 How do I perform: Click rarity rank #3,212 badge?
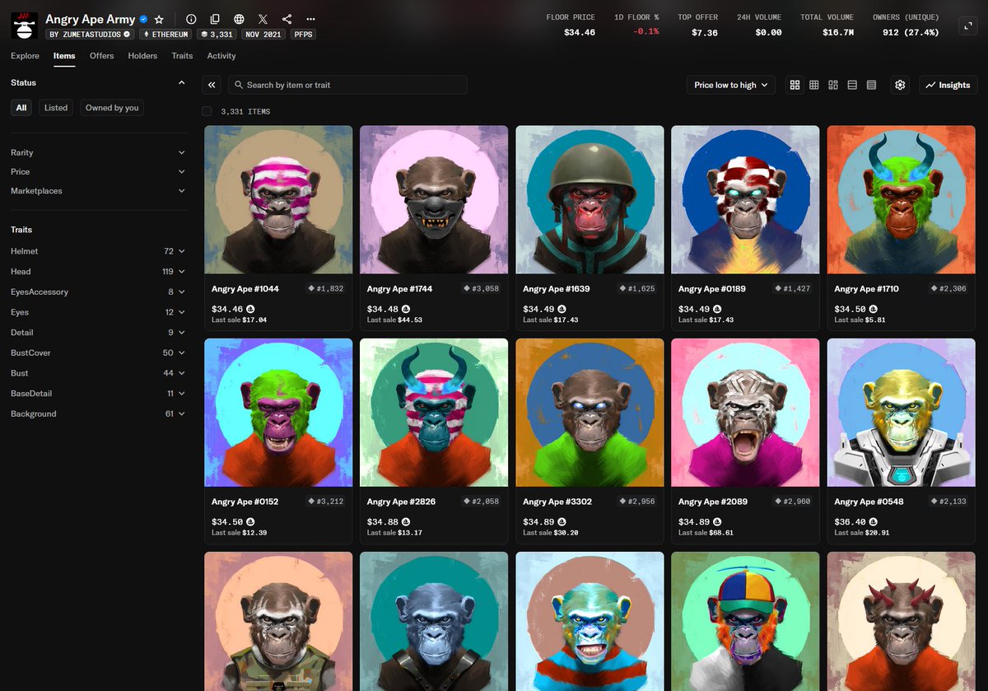[x=325, y=502]
